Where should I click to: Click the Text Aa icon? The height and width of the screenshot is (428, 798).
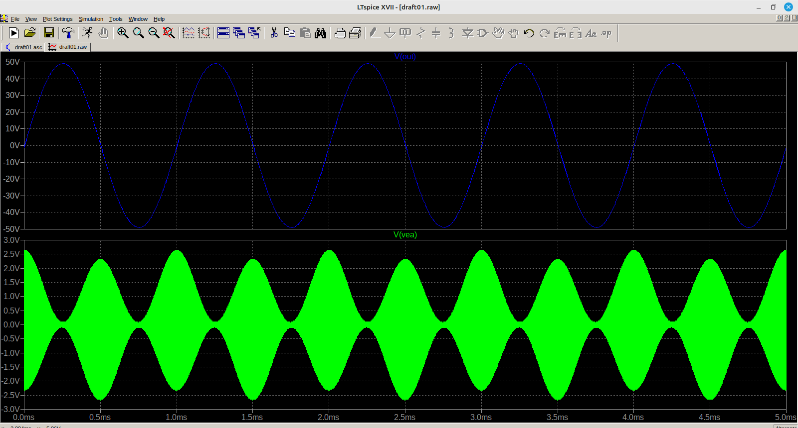click(591, 33)
